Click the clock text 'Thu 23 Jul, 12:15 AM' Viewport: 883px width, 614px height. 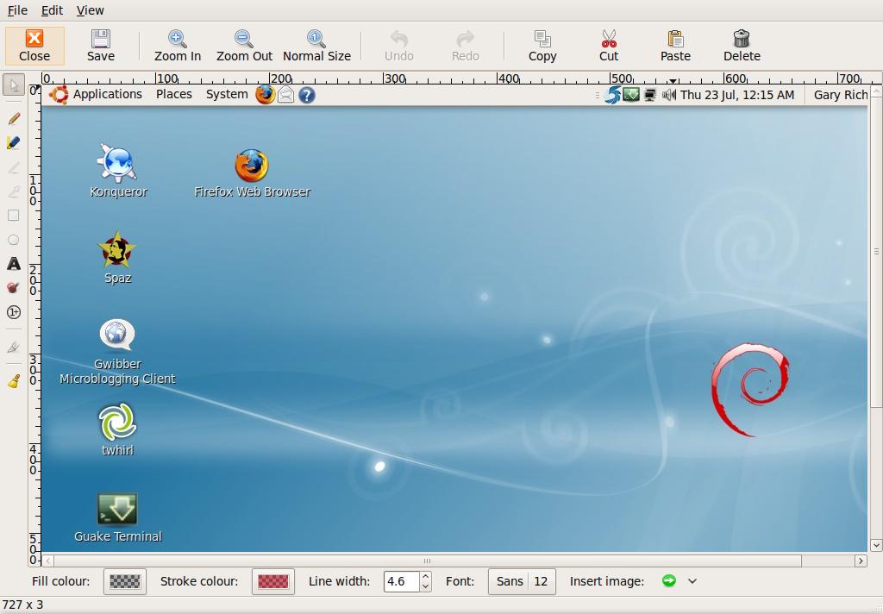pos(737,95)
